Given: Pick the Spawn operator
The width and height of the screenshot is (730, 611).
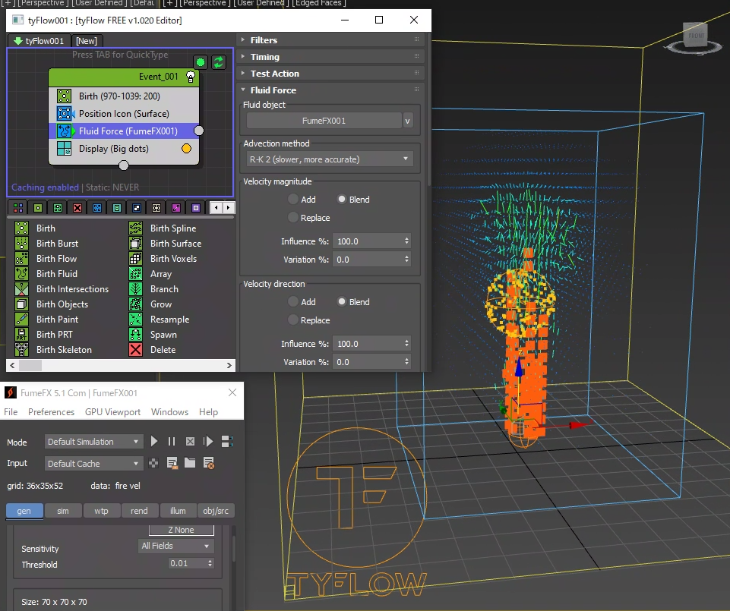Looking at the screenshot, I should pos(153,335).
